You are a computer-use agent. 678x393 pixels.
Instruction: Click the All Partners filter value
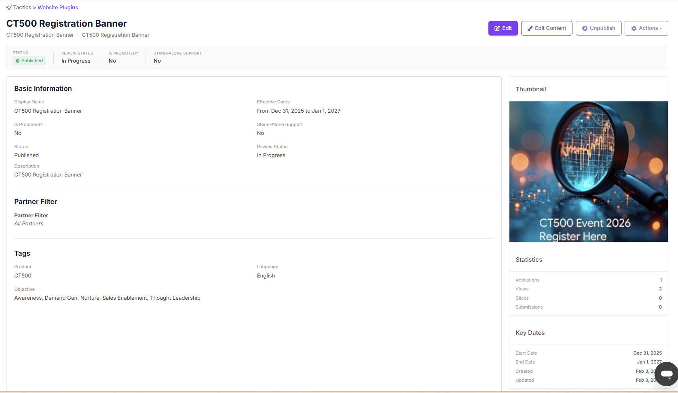29,223
